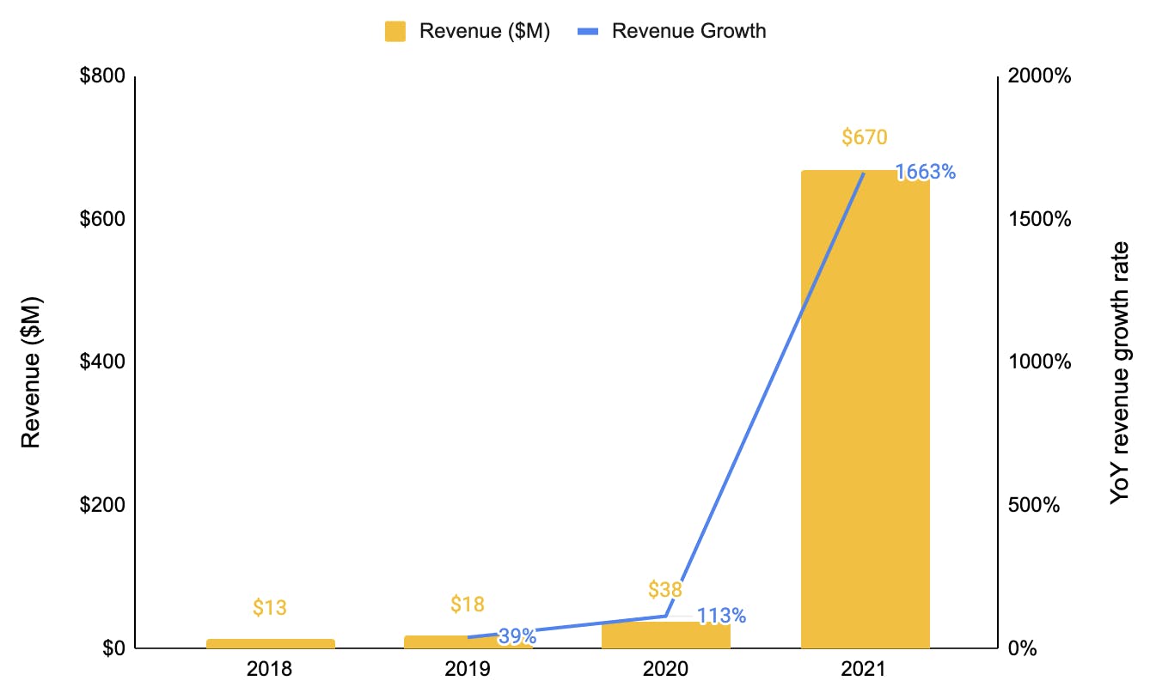The image size is (1150, 699).
Task: Select the 'Revenue ($M)' legend label
Action: [484, 32]
